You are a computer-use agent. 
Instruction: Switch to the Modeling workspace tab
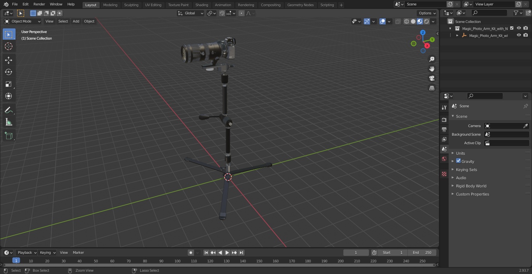click(x=110, y=5)
